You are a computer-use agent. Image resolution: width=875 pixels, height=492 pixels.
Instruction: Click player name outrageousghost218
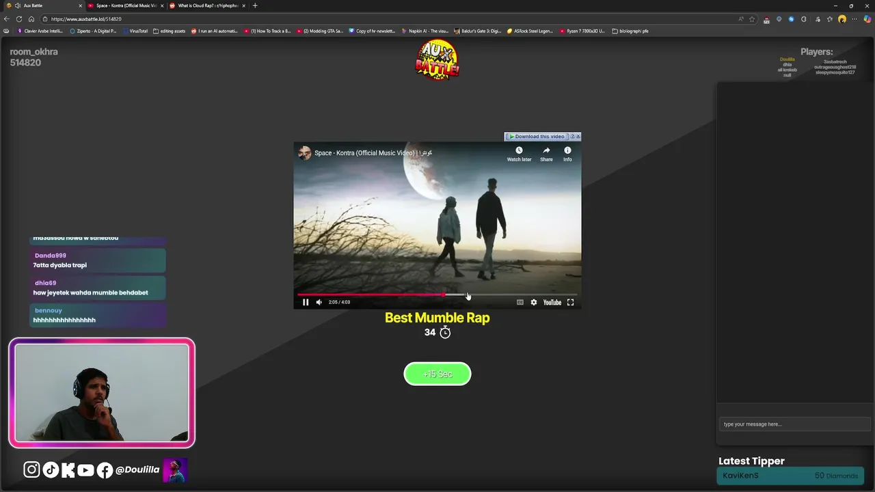(835, 67)
